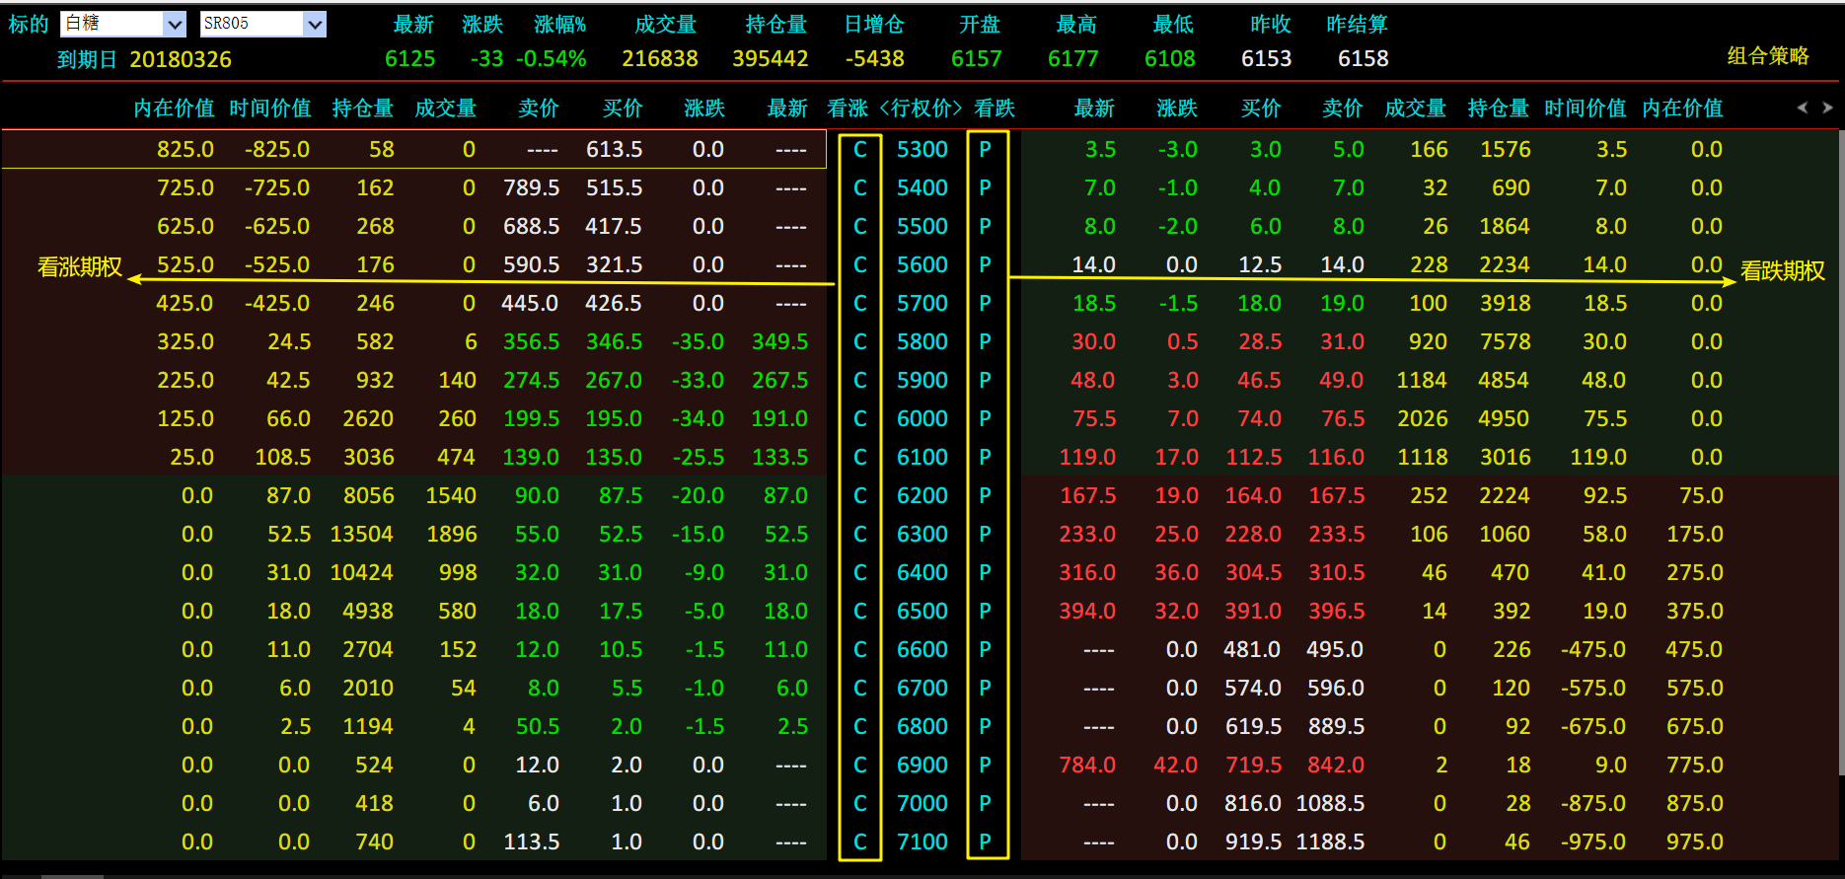This screenshot has height=879, width=1845.
Task: Select put P for strike 6200
Action: (x=985, y=496)
